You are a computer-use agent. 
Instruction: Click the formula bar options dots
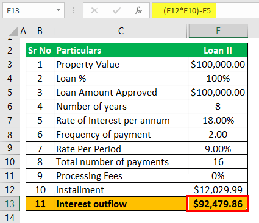point(74,10)
